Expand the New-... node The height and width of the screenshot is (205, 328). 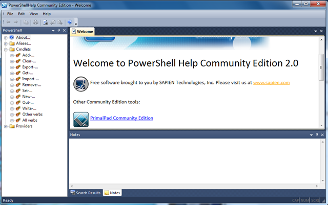[12, 97]
